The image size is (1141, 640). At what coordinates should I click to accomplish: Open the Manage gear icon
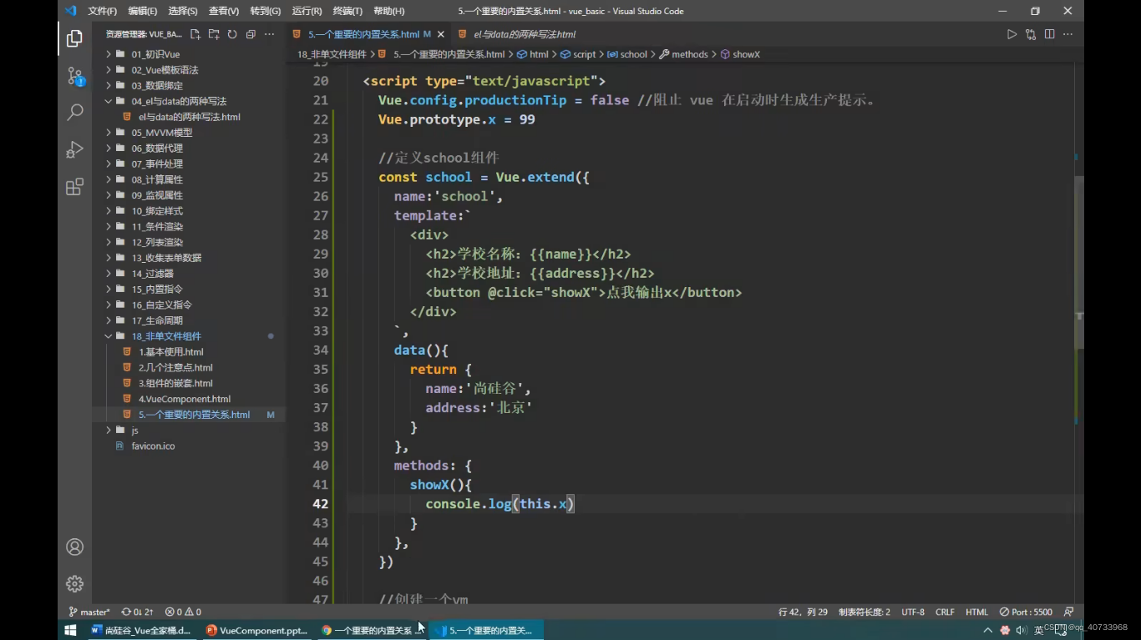pyautogui.click(x=74, y=583)
